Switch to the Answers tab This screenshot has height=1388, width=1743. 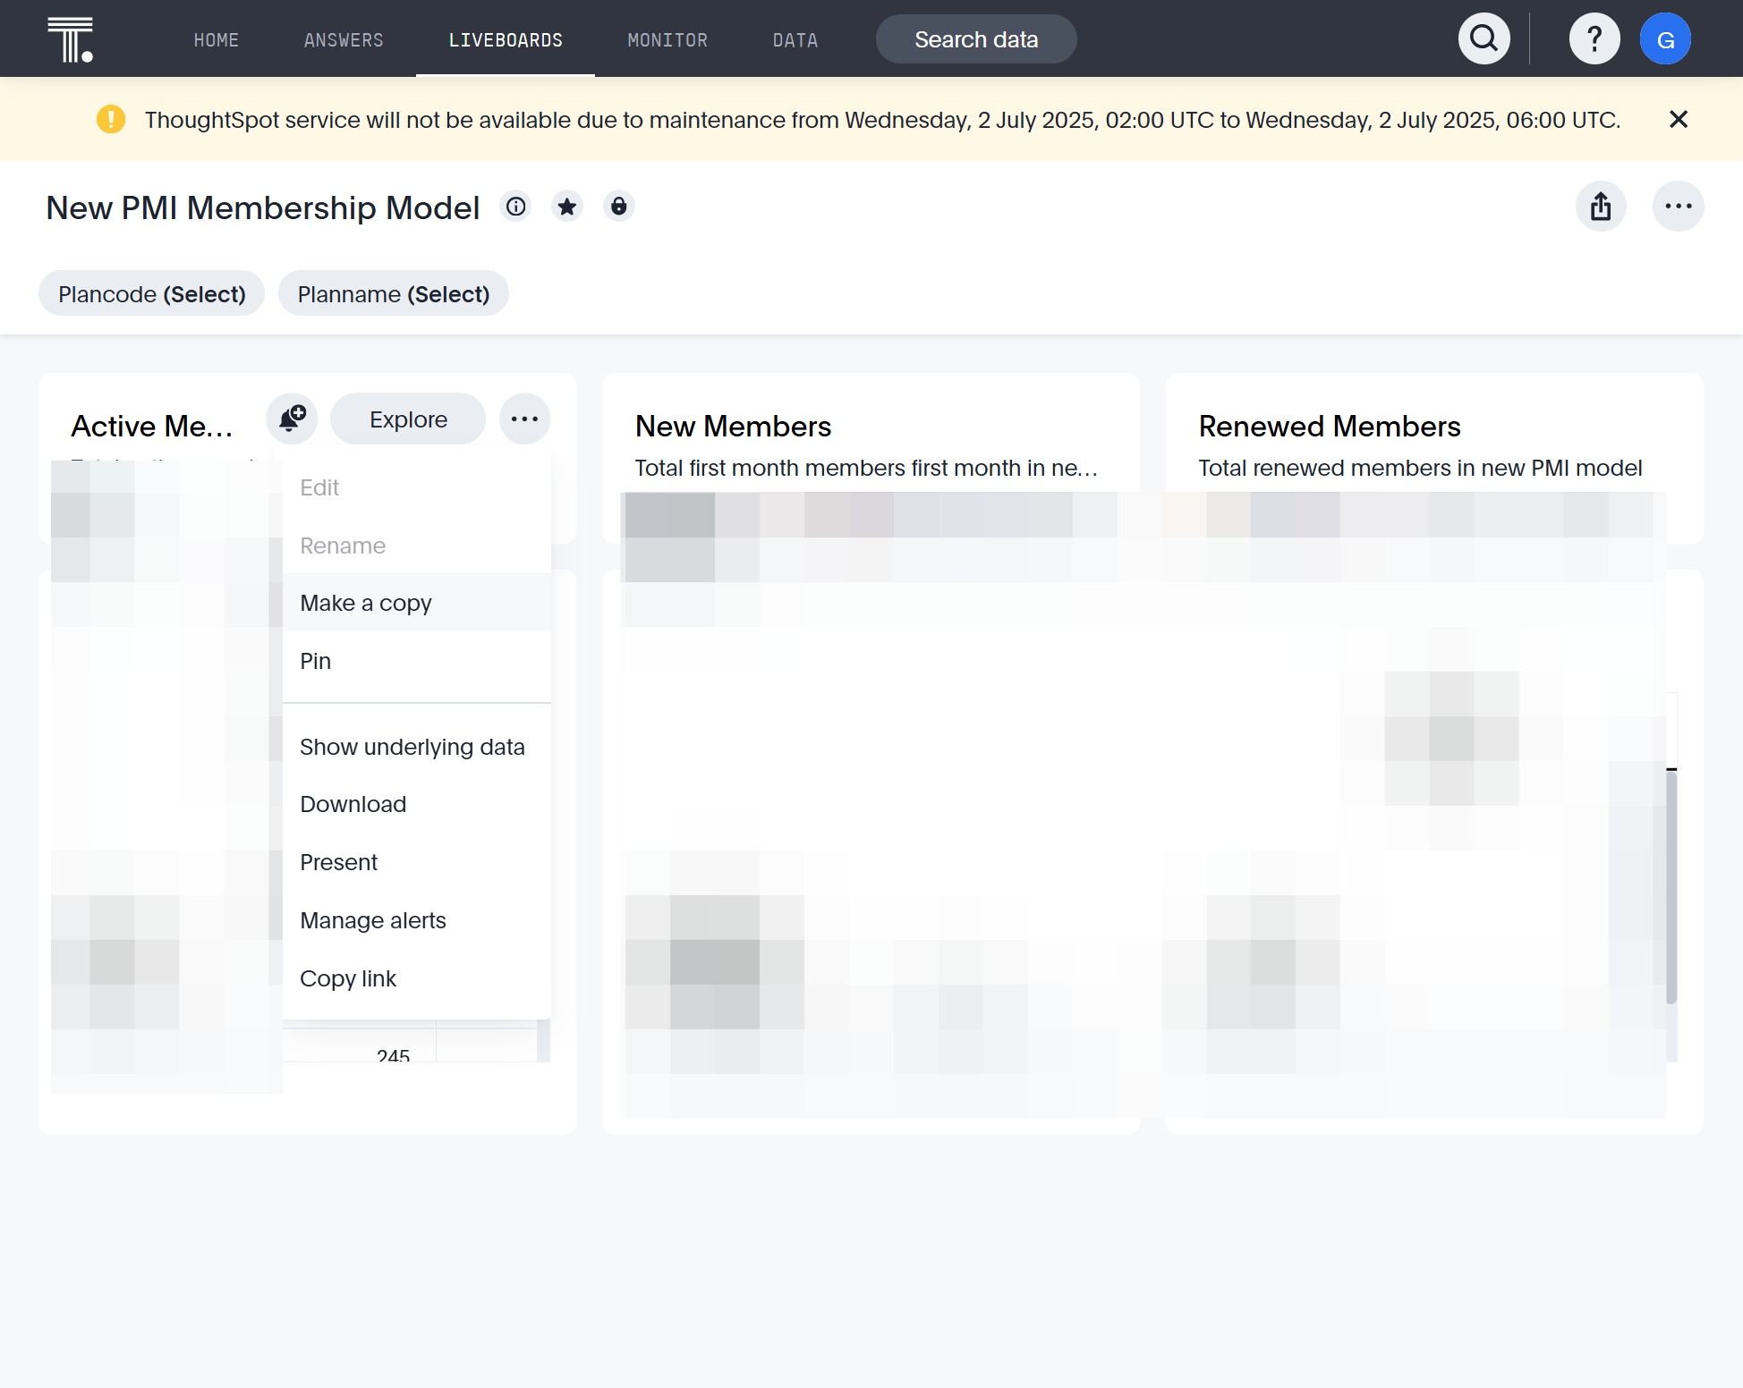(344, 40)
